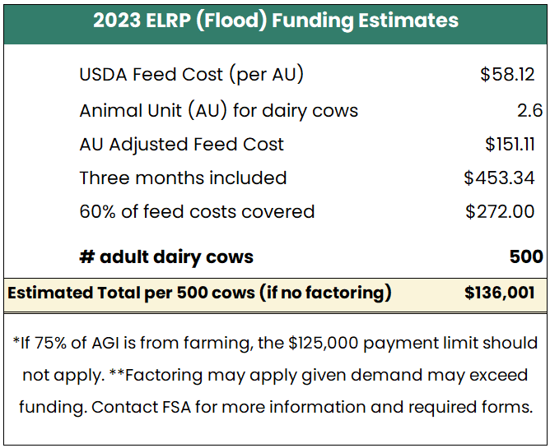Click the $151.11 adjusted cost value
This screenshot has height=448, width=550.
coord(510,145)
